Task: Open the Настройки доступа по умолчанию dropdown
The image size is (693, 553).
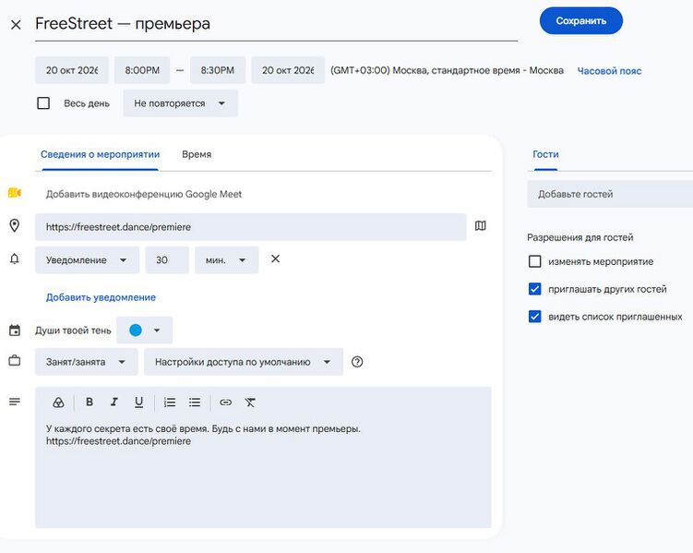Action: tap(244, 362)
